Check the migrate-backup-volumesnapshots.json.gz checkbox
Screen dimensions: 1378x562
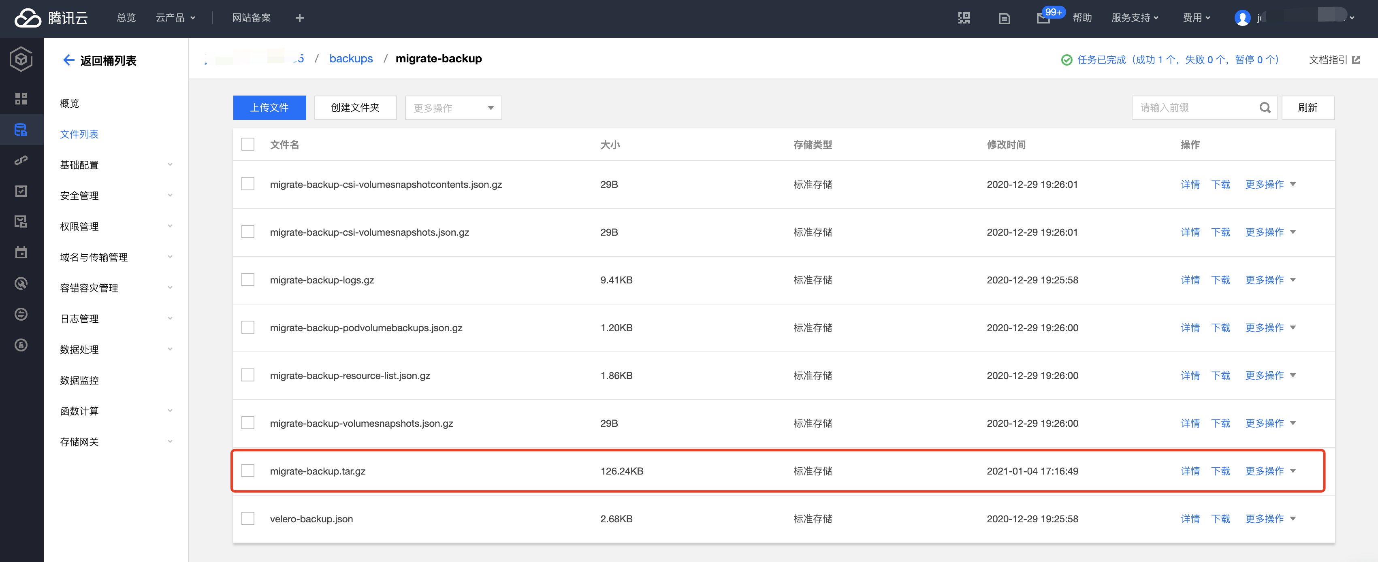247,423
